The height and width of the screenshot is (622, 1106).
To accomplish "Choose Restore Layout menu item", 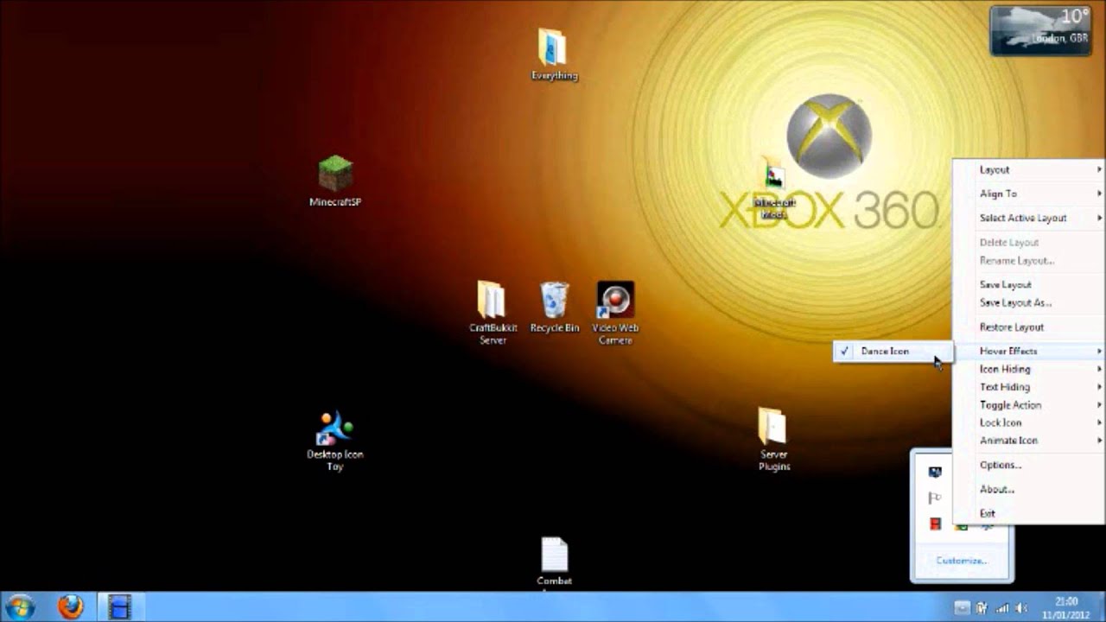I will (1029, 327).
